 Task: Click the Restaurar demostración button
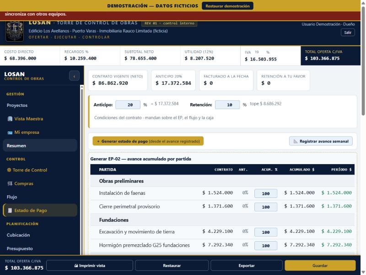tap(227, 6)
